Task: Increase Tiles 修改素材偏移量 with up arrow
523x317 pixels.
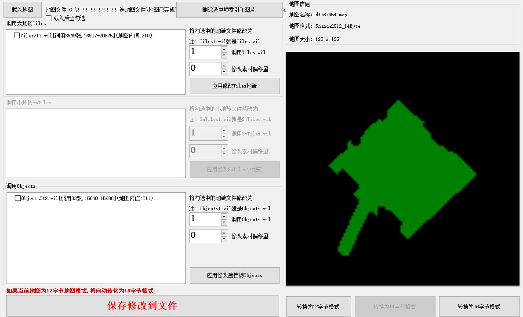Action: point(224,66)
